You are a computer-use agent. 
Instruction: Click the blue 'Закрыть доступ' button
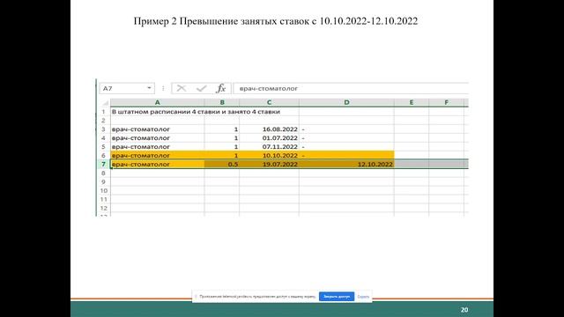(x=337, y=297)
